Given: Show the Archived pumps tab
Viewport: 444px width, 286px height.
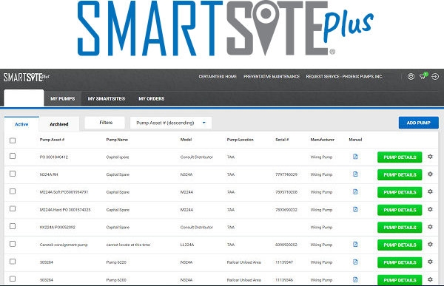Looking at the screenshot, I should [59, 124].
